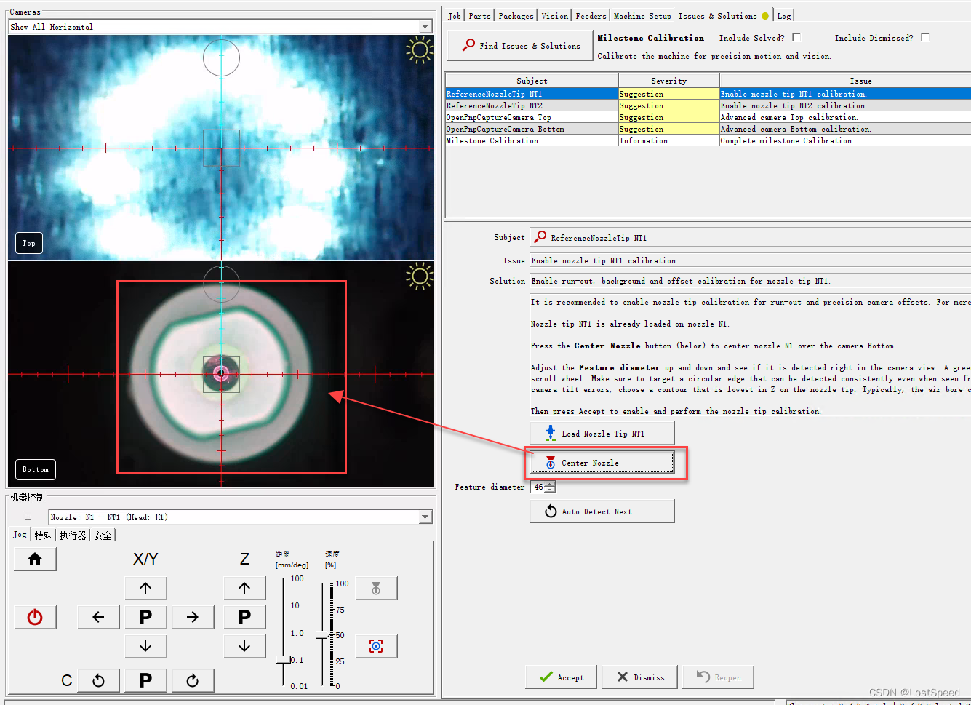This screenshot has height=705, width=971.
Task: Open the Feeders tab
Action: tap(591, 16)
